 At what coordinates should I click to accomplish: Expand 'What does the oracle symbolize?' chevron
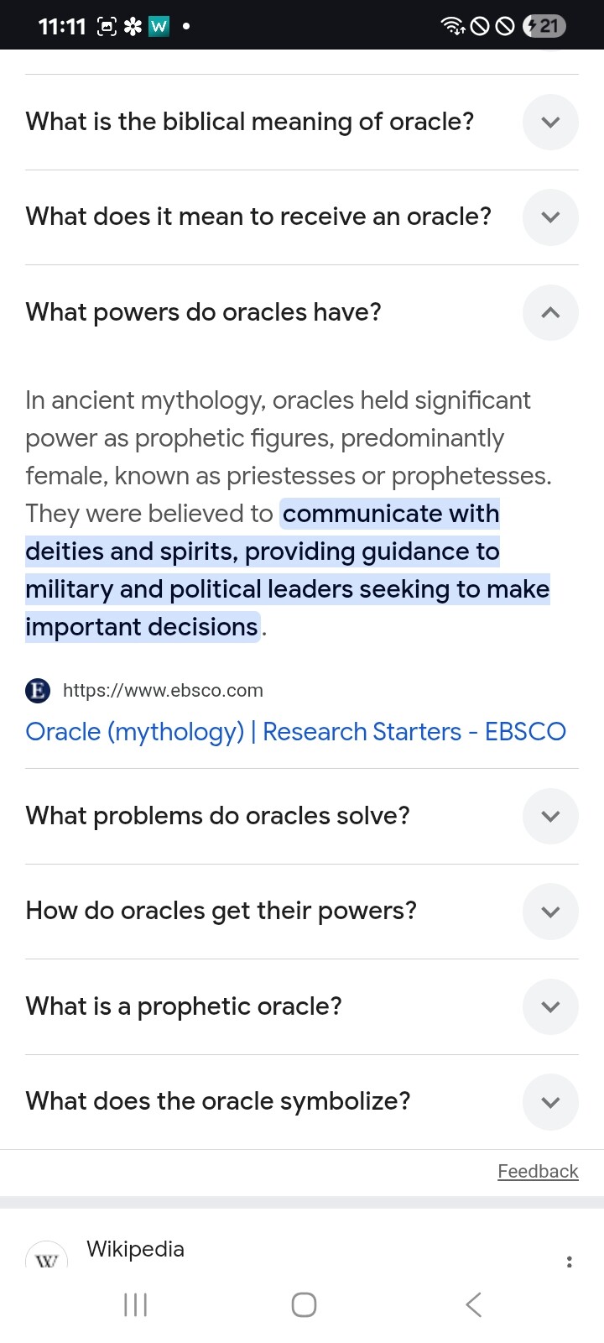coord(550,1102)
